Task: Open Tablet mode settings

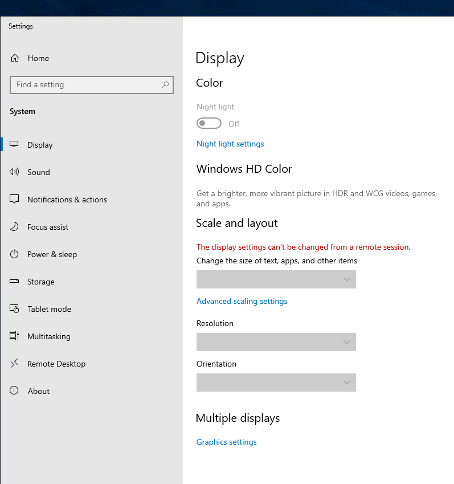Action: [x=92, y=308]
